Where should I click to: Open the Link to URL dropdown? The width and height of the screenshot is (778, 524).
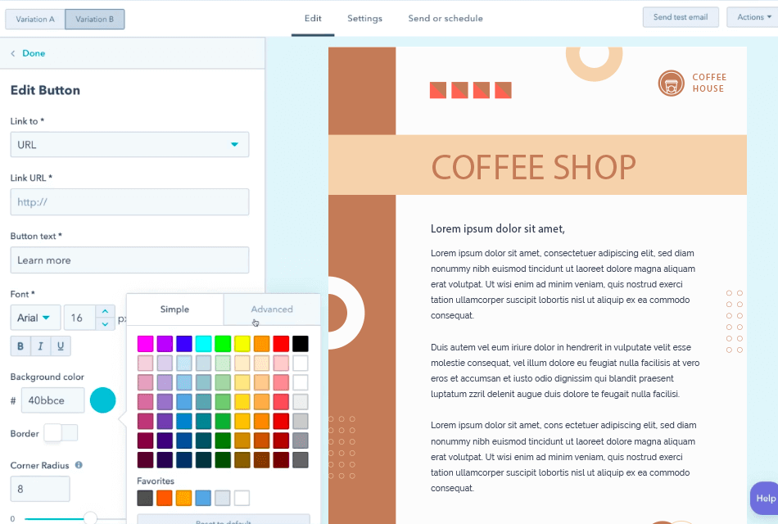coord(129,144)
